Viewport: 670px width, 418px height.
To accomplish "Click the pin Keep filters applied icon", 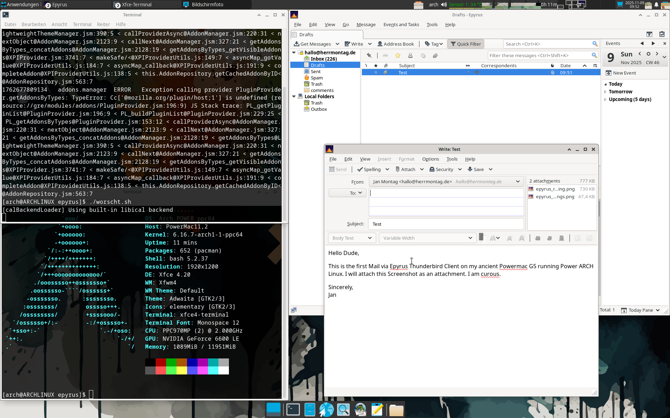I will (369, 56).
